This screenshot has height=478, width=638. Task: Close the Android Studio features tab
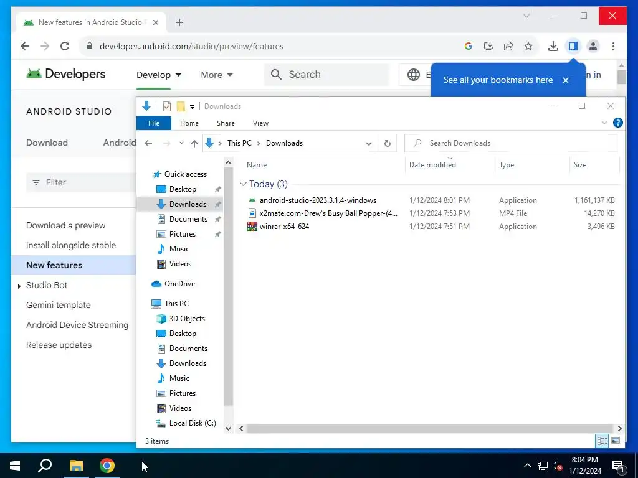point(155,22)
